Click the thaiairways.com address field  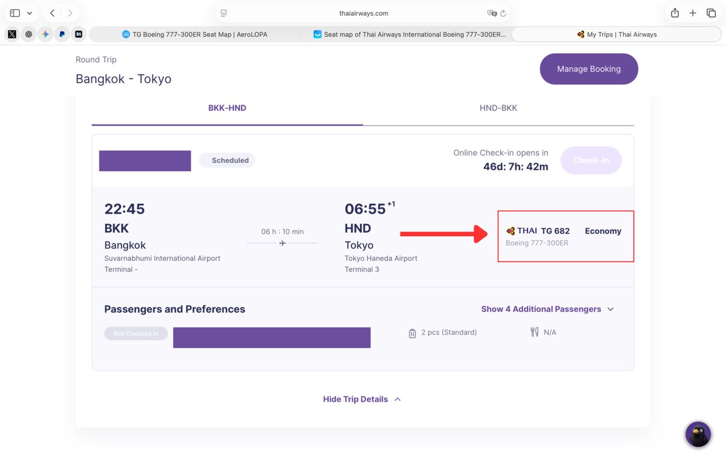(x=364, y=13)
